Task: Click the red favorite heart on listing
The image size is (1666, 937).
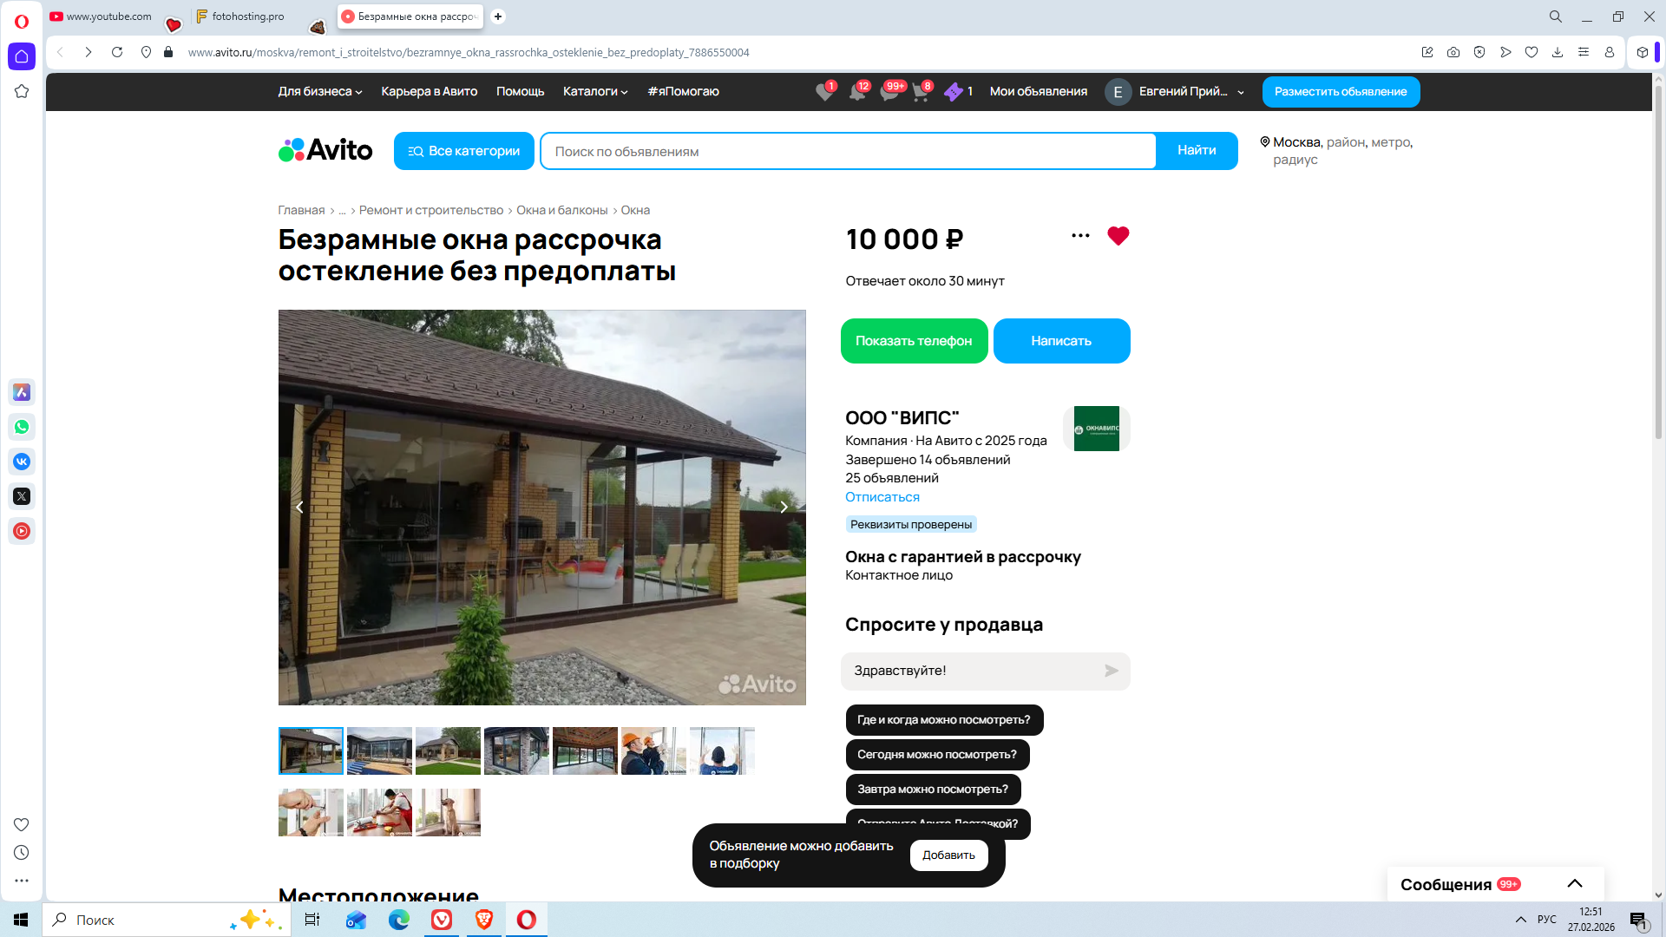Action: (x=1118, y=236)
